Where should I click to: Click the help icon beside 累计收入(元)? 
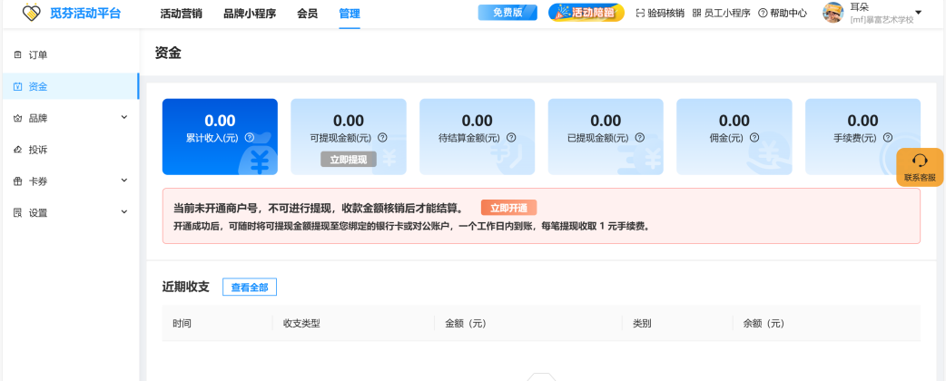coord(249,138)
